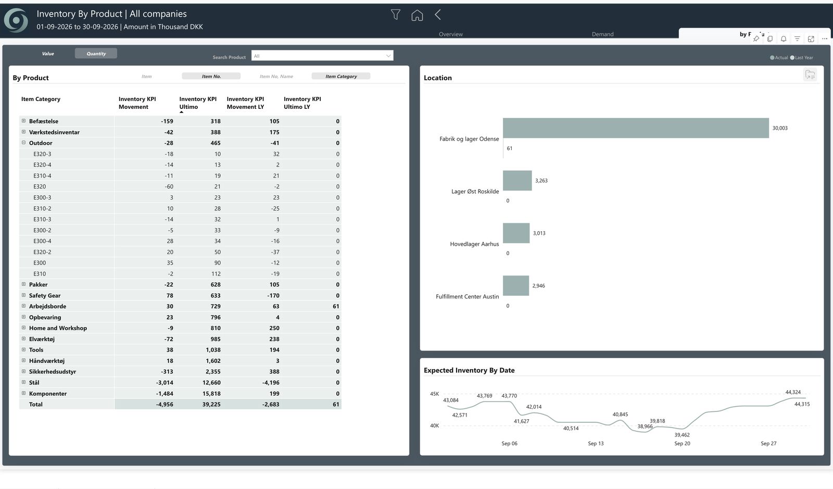This screenshot has height=489, width=833.
Task: Switch measure to Value
Action: [48, 54]
